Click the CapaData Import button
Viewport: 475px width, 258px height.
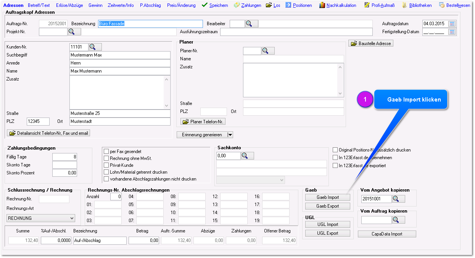387,234
